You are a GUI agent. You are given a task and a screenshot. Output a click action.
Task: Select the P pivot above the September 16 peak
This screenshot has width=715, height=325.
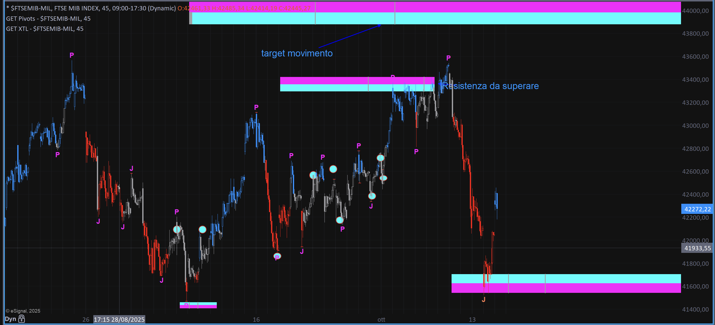[256, 107]
